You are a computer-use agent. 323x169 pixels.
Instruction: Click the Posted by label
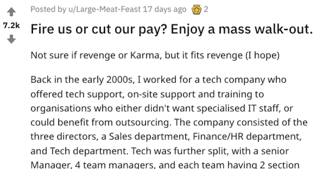[48, 9]
